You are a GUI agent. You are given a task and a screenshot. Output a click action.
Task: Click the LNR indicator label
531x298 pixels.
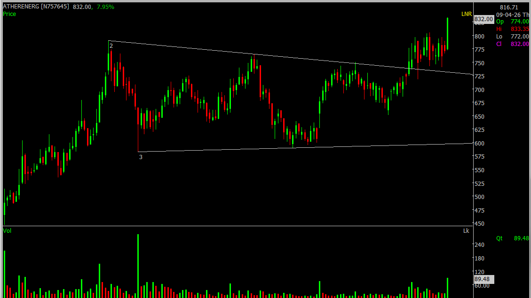click(465, 15)
